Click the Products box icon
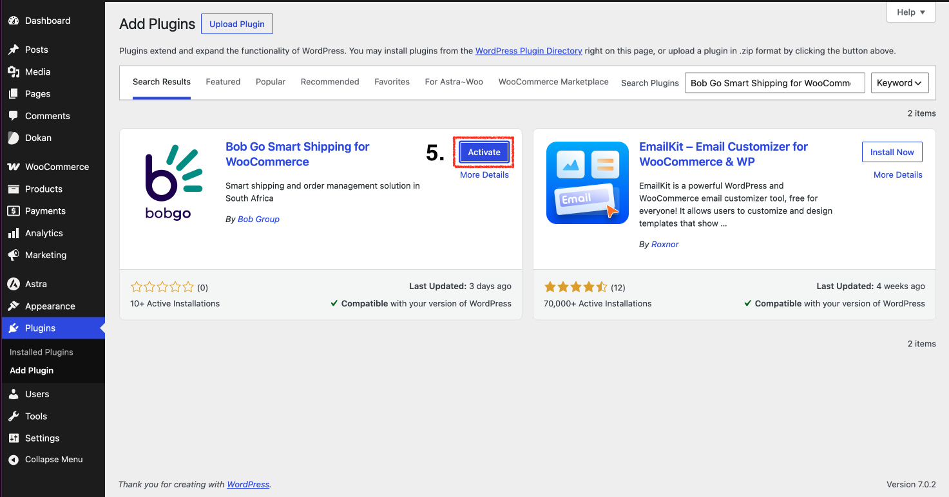This screenshot has height=497, width=949. 14,189
